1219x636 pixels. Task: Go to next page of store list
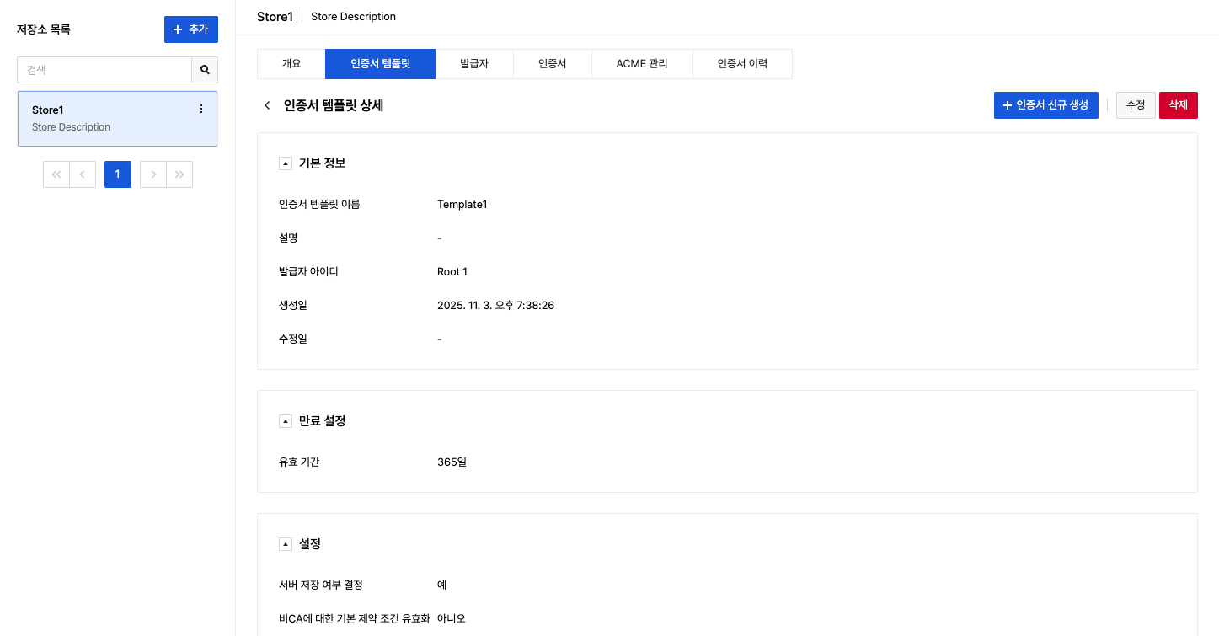(x=153, y=174)
